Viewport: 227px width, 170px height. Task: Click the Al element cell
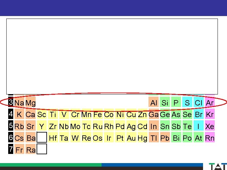click(x=154, y=102)
